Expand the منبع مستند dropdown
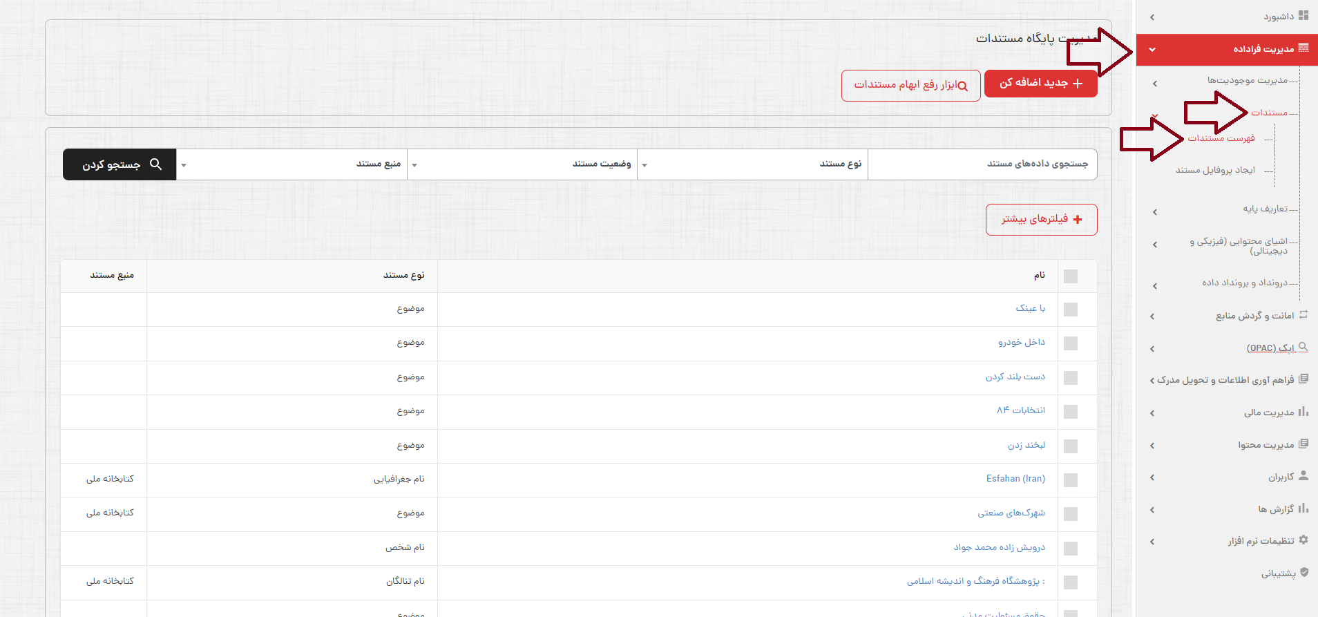1318x617 pixels. click(292, 164)
